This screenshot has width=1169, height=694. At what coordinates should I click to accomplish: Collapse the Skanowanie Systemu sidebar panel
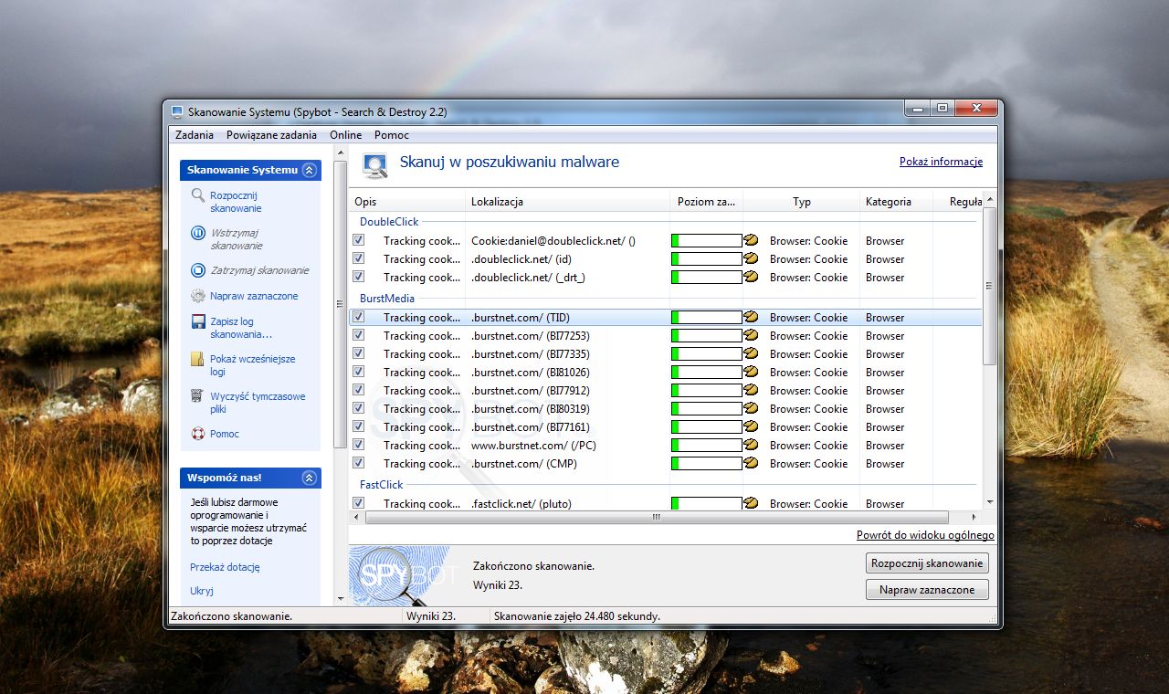coord(310,170)
